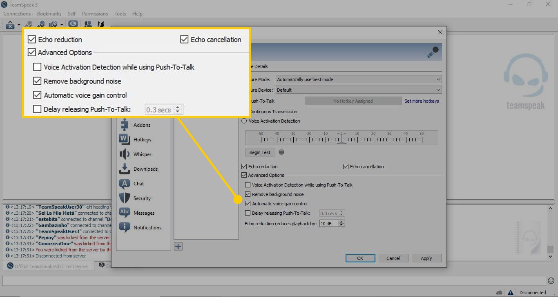
Task: Uncheck Remove background noise in the dialog
Action: pyautogui.click(x=248, y=194)
